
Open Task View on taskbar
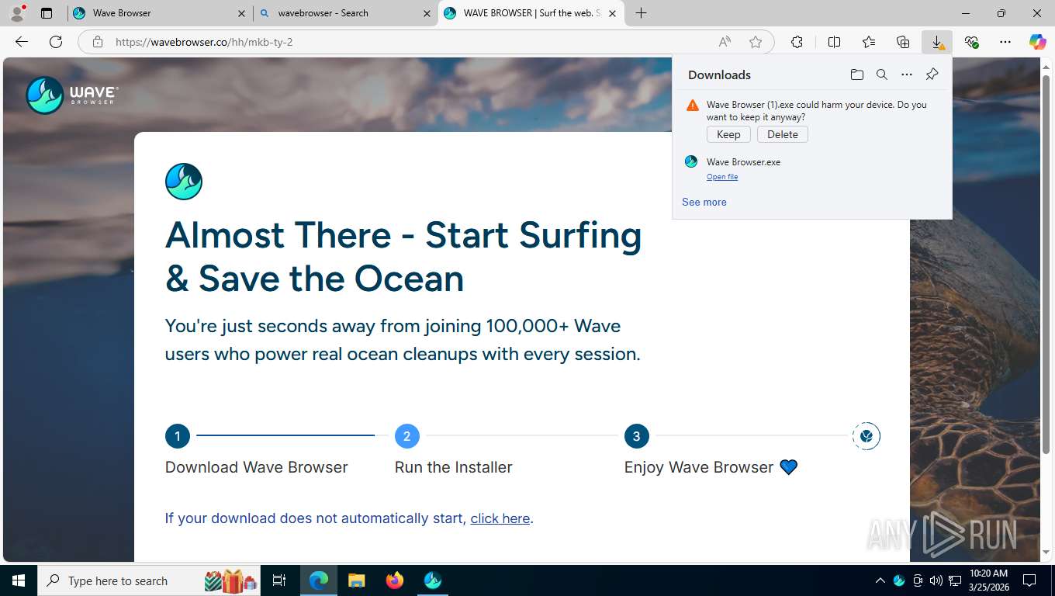coord(279,580)
